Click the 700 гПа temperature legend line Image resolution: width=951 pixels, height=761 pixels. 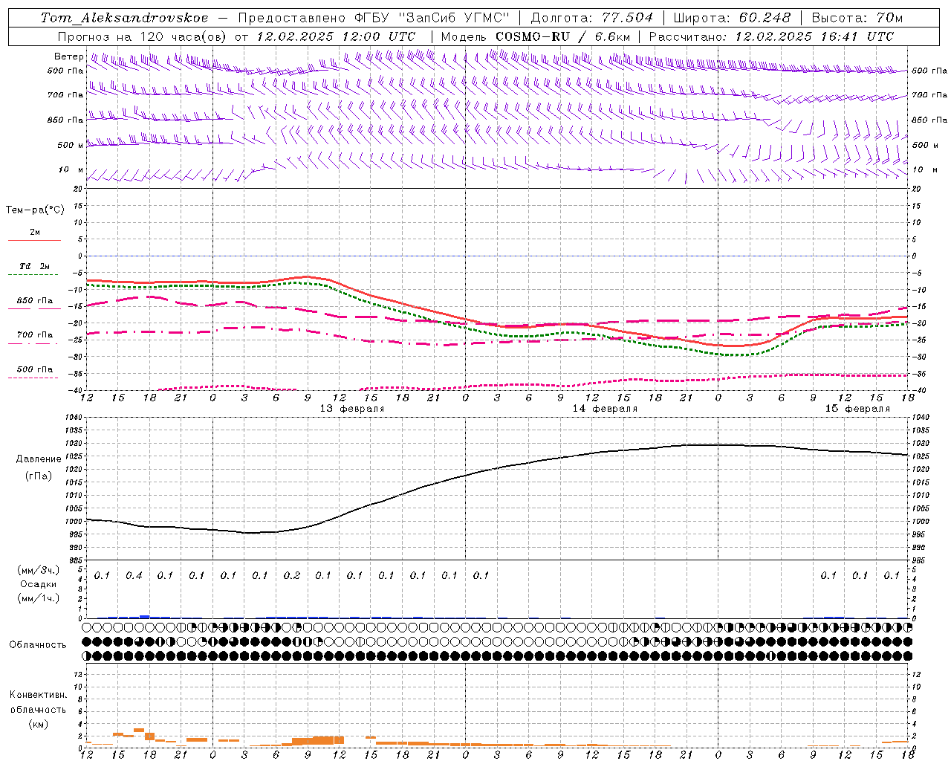tap(34, 343)
